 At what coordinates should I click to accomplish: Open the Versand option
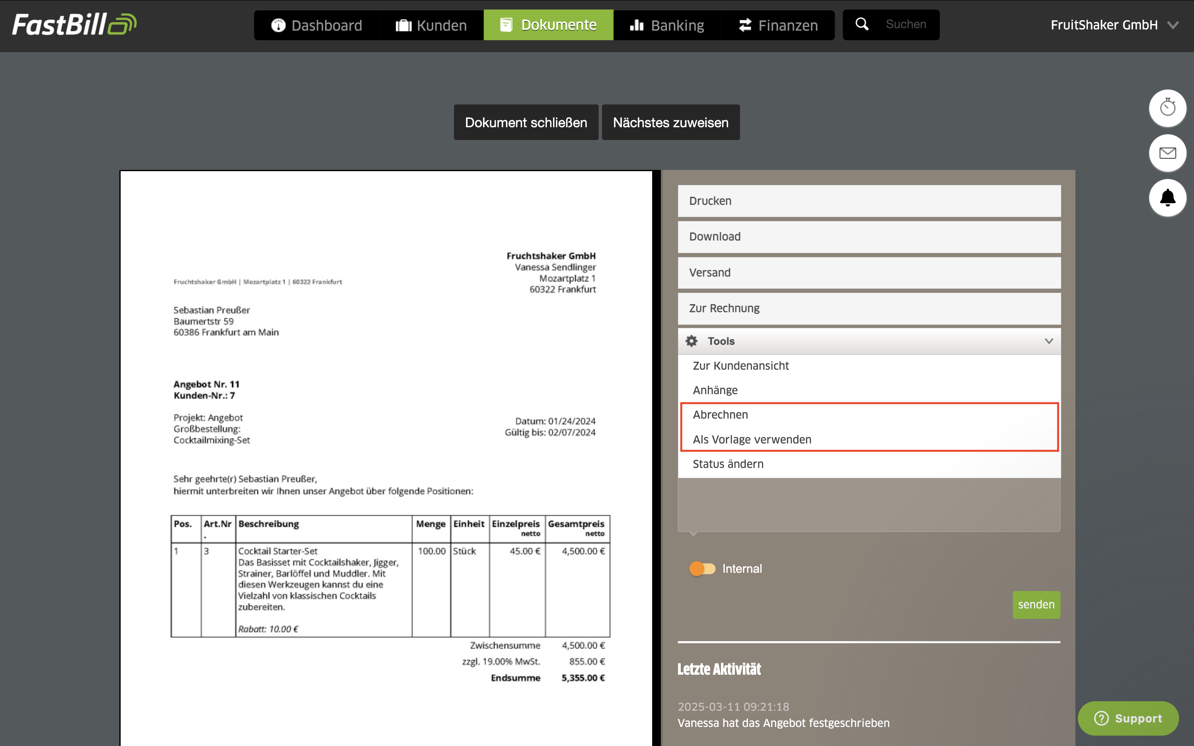(869, 273)
